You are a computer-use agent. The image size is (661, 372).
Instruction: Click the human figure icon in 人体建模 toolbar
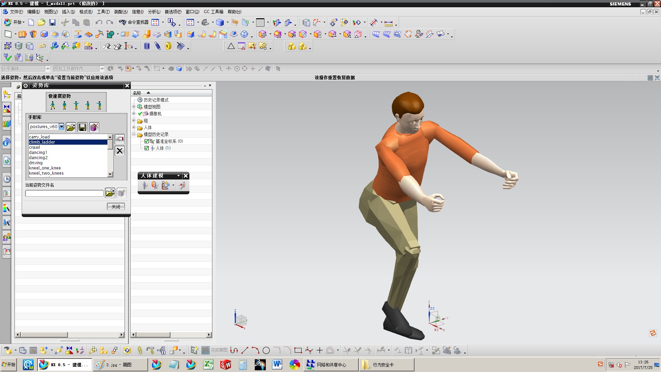coord(145,185)
